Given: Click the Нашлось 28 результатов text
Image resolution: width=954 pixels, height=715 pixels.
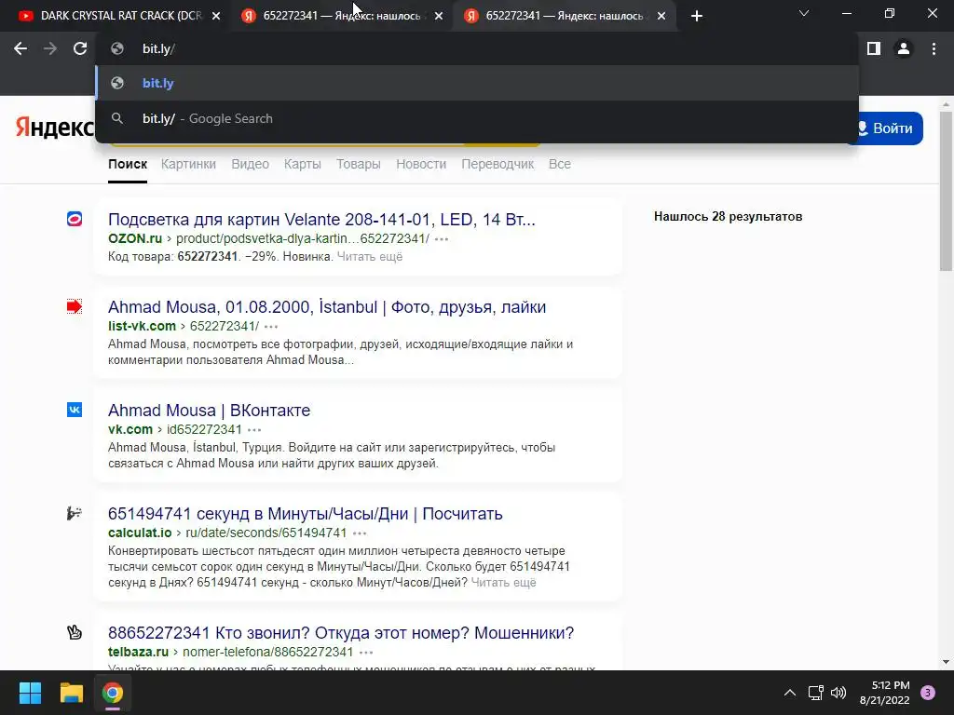Looking at the screenshot, I should click(728, 216).
